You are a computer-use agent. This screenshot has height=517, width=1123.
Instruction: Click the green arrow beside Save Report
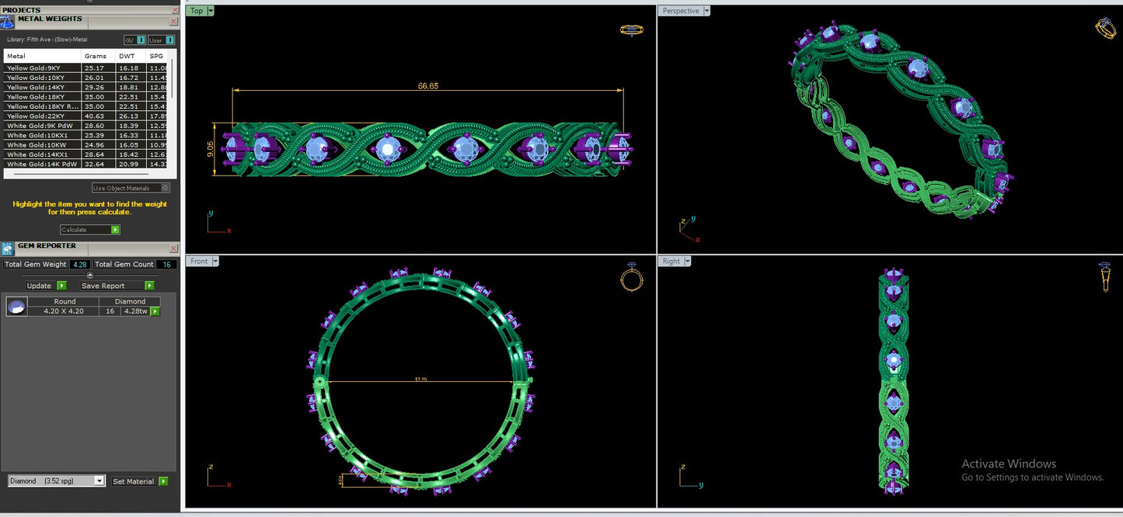coord(149,286)
